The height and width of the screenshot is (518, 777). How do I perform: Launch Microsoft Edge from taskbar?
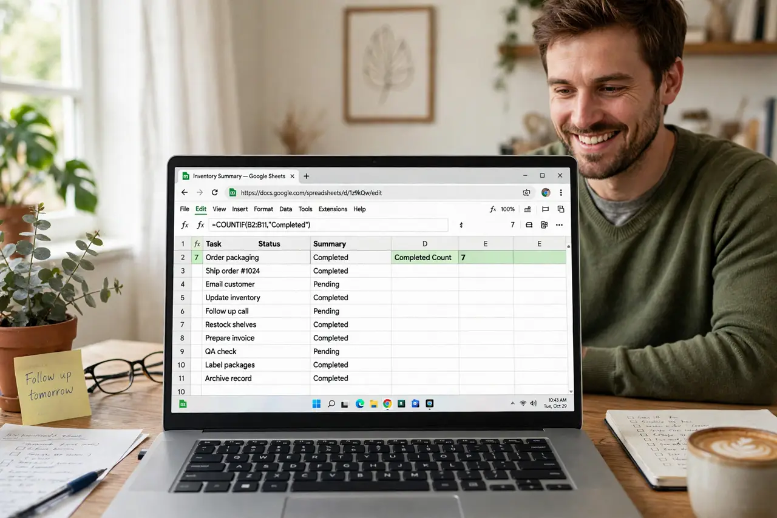360,403
